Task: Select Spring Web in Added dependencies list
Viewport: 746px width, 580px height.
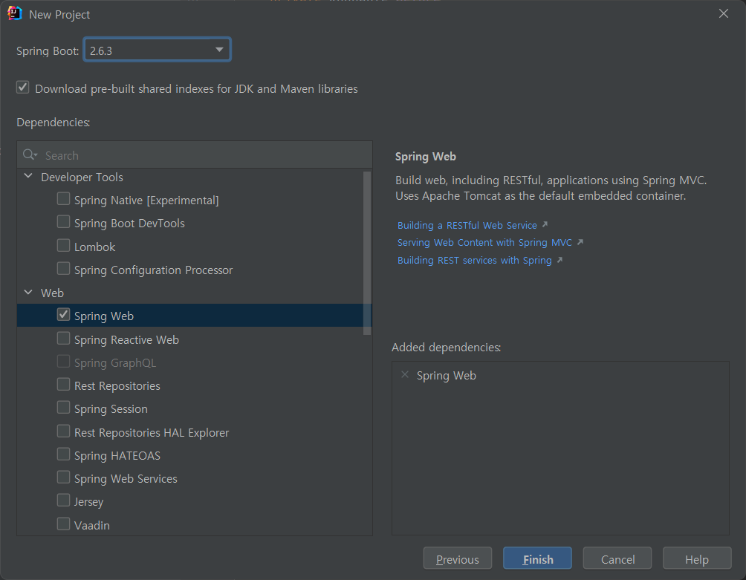Action: (x=447, y=376)
